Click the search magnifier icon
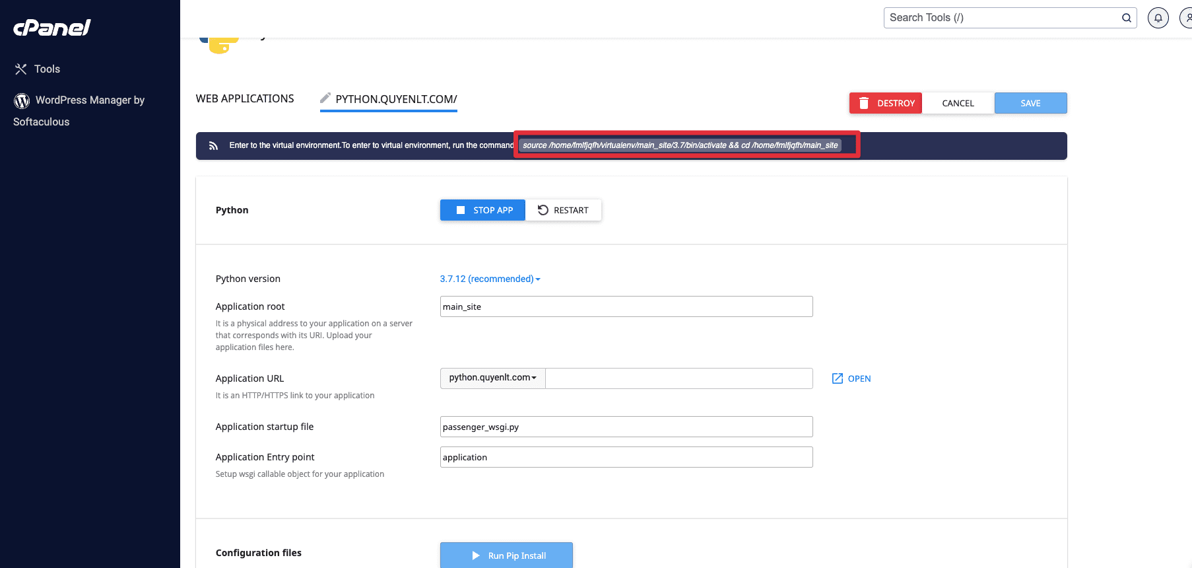Screen dimensions: 1192x568 coord(1126,18)
